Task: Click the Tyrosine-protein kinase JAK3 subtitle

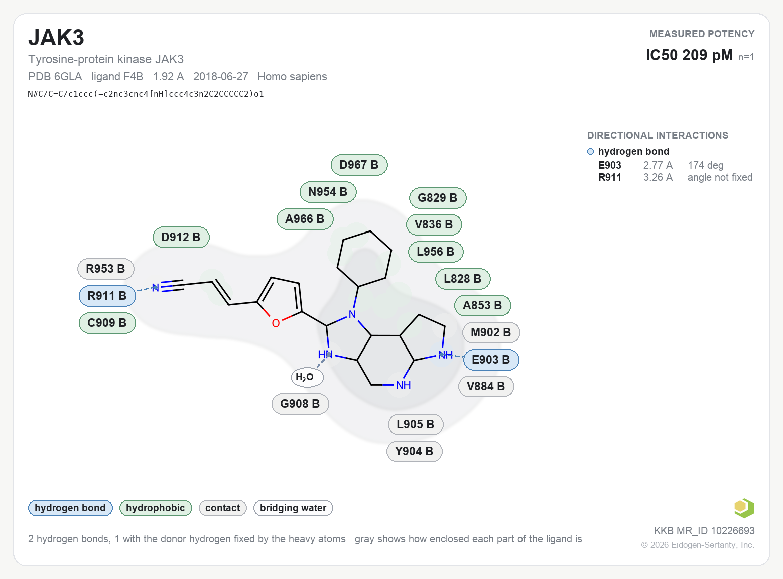Action: click(106, 59)
